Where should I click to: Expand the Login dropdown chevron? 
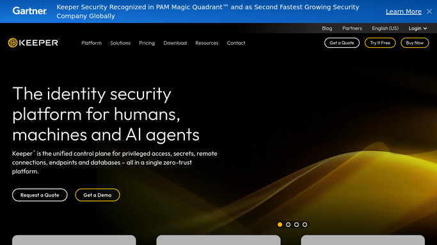pyautogui.click(x=425, y=28)
